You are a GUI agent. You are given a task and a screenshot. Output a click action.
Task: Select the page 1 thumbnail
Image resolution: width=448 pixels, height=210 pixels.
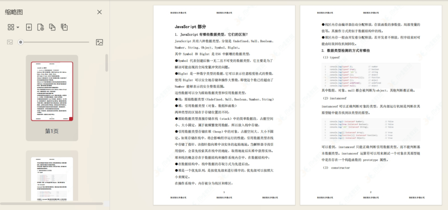click(x=52, y=91)
